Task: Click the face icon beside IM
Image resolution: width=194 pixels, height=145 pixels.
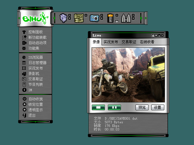Action: coord(24,90)
